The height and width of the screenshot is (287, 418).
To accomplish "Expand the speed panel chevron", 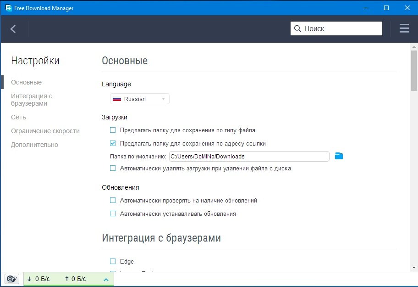I will (x=106, y=280).
